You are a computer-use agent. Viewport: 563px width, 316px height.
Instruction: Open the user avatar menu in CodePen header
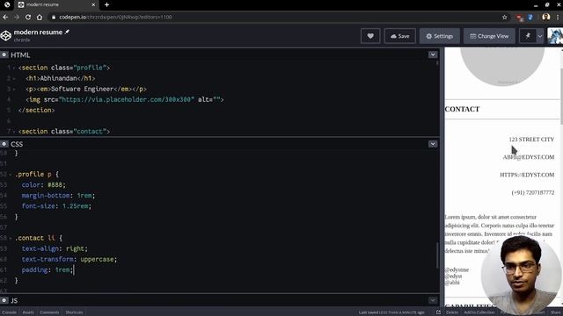click(555, 36)
